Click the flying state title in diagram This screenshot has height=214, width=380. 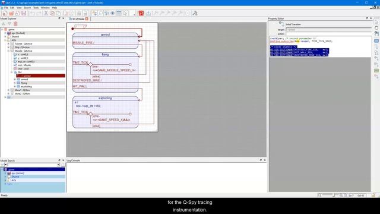pyautogui.click(x=105, y=55)
